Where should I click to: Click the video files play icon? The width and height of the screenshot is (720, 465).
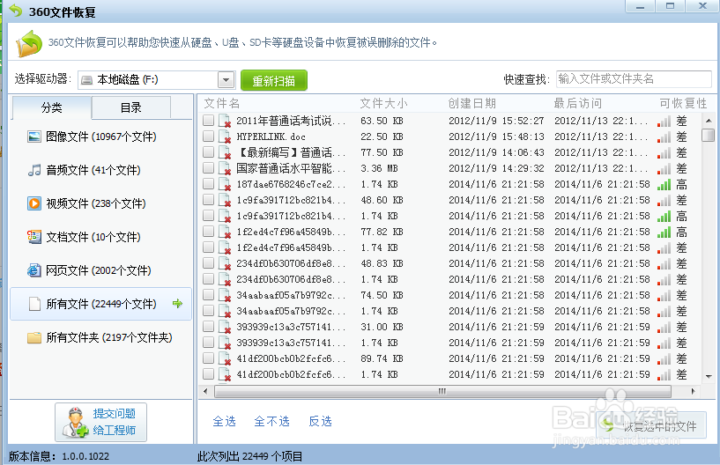pos(34,203)
